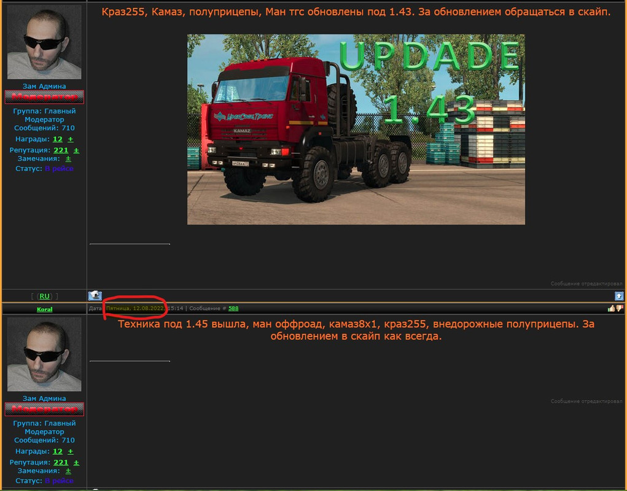The height and width of the screenshot is (491, 627).
Task: Give a thumbs-up to message 588
Action: pos(611,308)
